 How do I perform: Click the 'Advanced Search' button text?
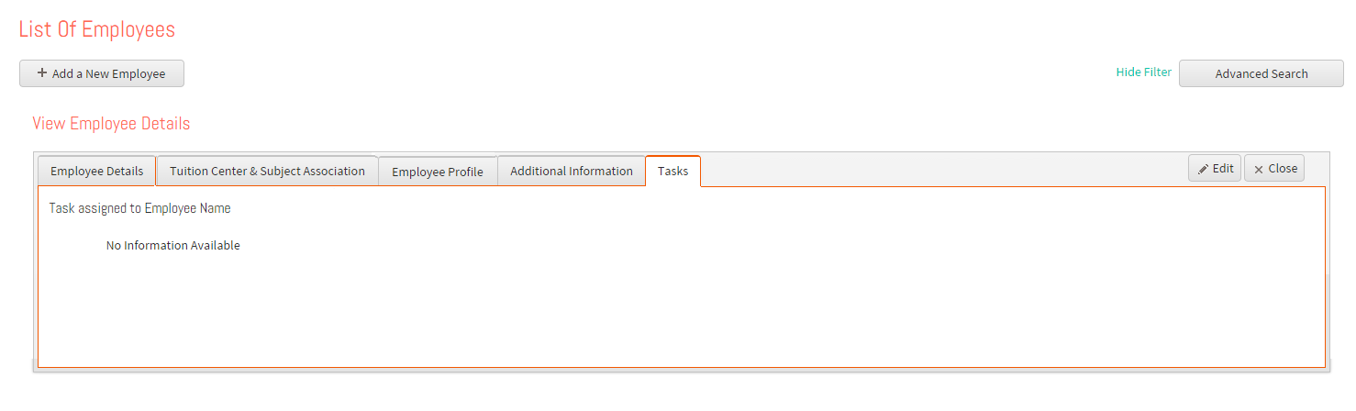1262,73
